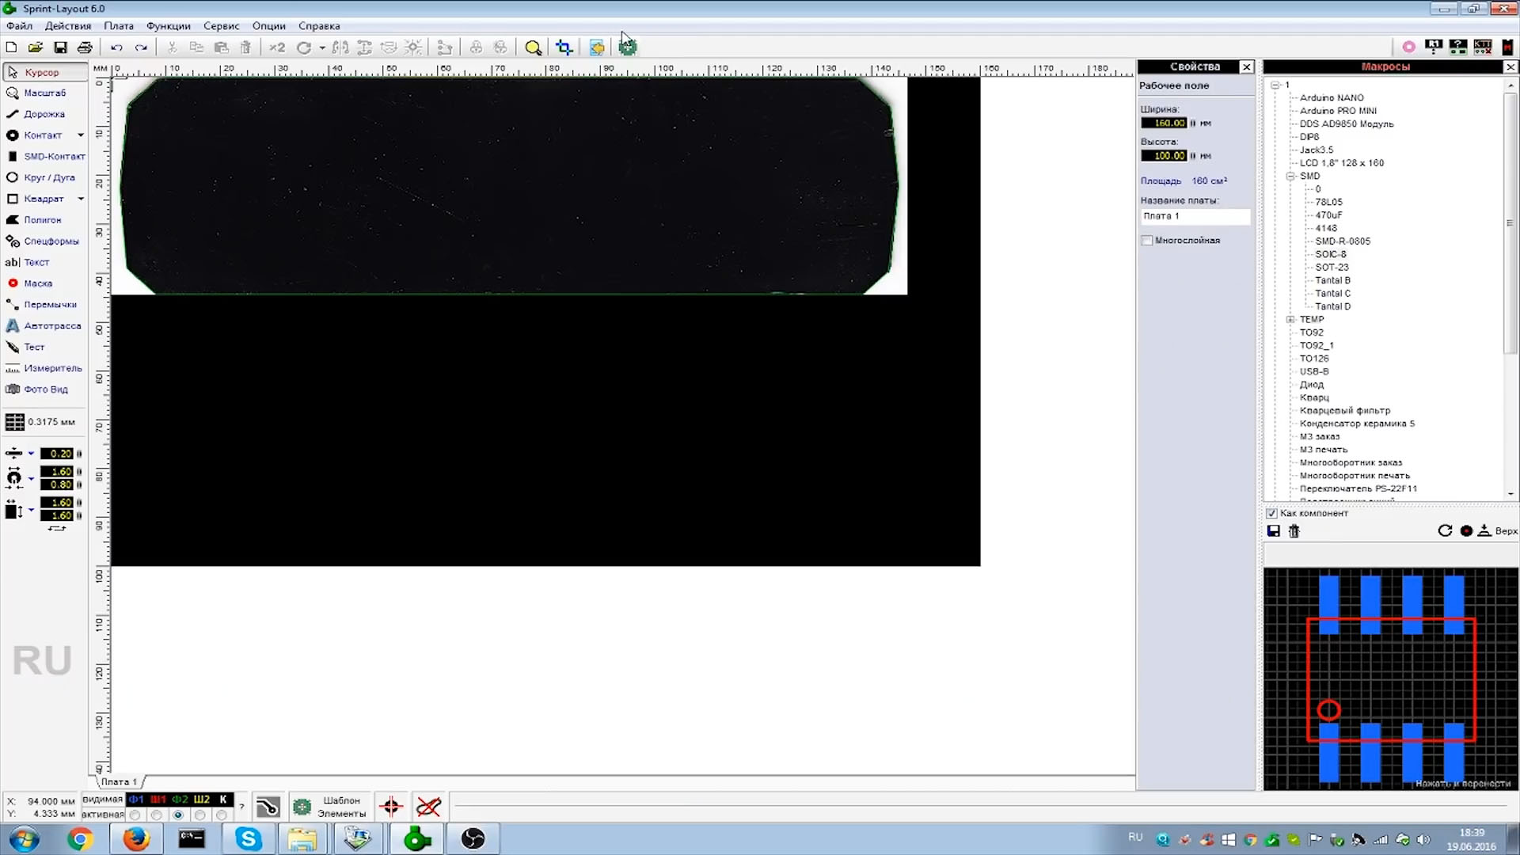Viewport: 1520px width, 855px height.
Task: Delete the macro with the trash icon
Action: (x=1294, y=531)
